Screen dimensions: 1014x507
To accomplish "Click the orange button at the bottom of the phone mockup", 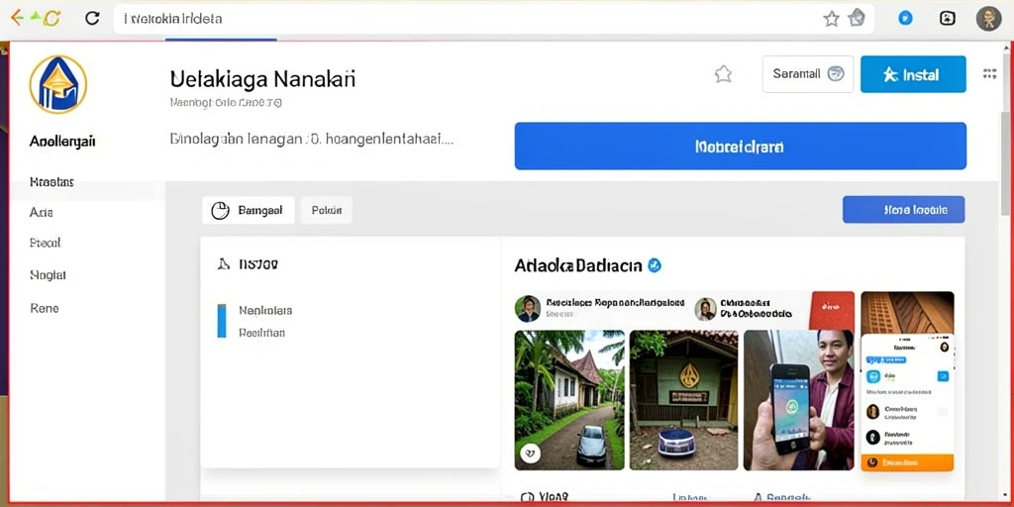I will (x=907, y=462).
